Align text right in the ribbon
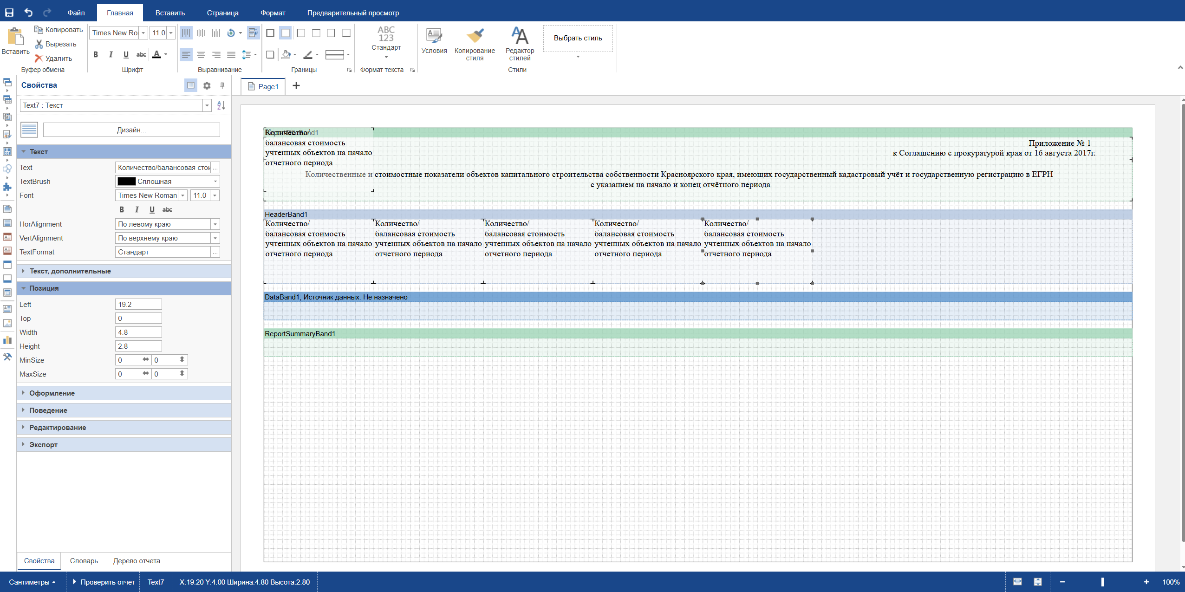The image size is (1185, 592). (216, 55)
